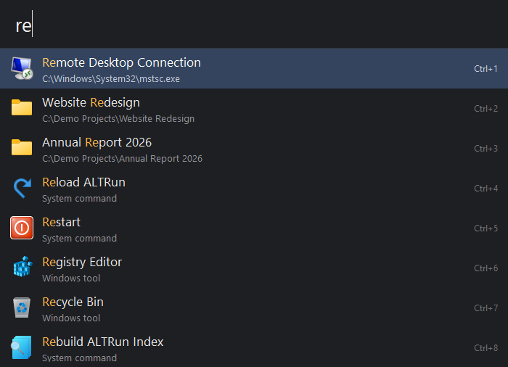The height and width of the screenshot is (367, 508).
Task: Open the Recycle Bin result title
Action: [x=73, y=302]
